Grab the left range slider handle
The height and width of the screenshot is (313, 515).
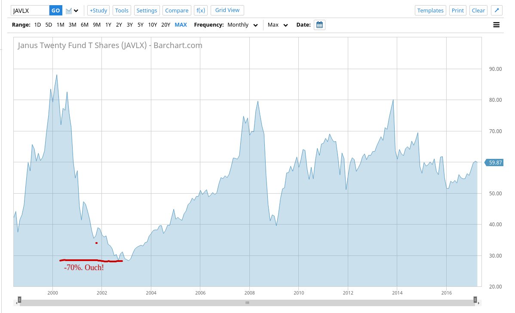19,300
